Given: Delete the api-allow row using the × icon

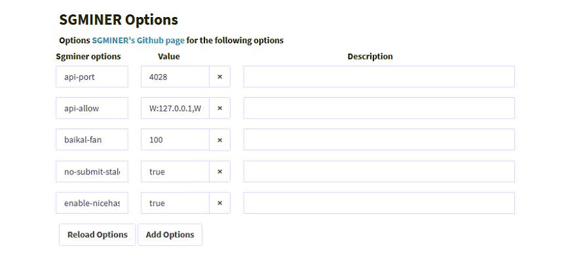Looking at the screenshot, I should tap(219, 108).
